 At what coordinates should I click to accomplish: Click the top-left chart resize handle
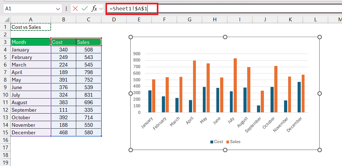[x=131, y=37]
